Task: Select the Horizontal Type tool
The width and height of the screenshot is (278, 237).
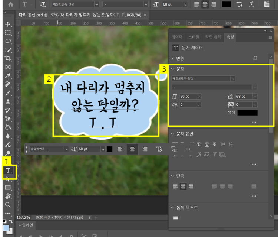Action: (x=8, y=171)
